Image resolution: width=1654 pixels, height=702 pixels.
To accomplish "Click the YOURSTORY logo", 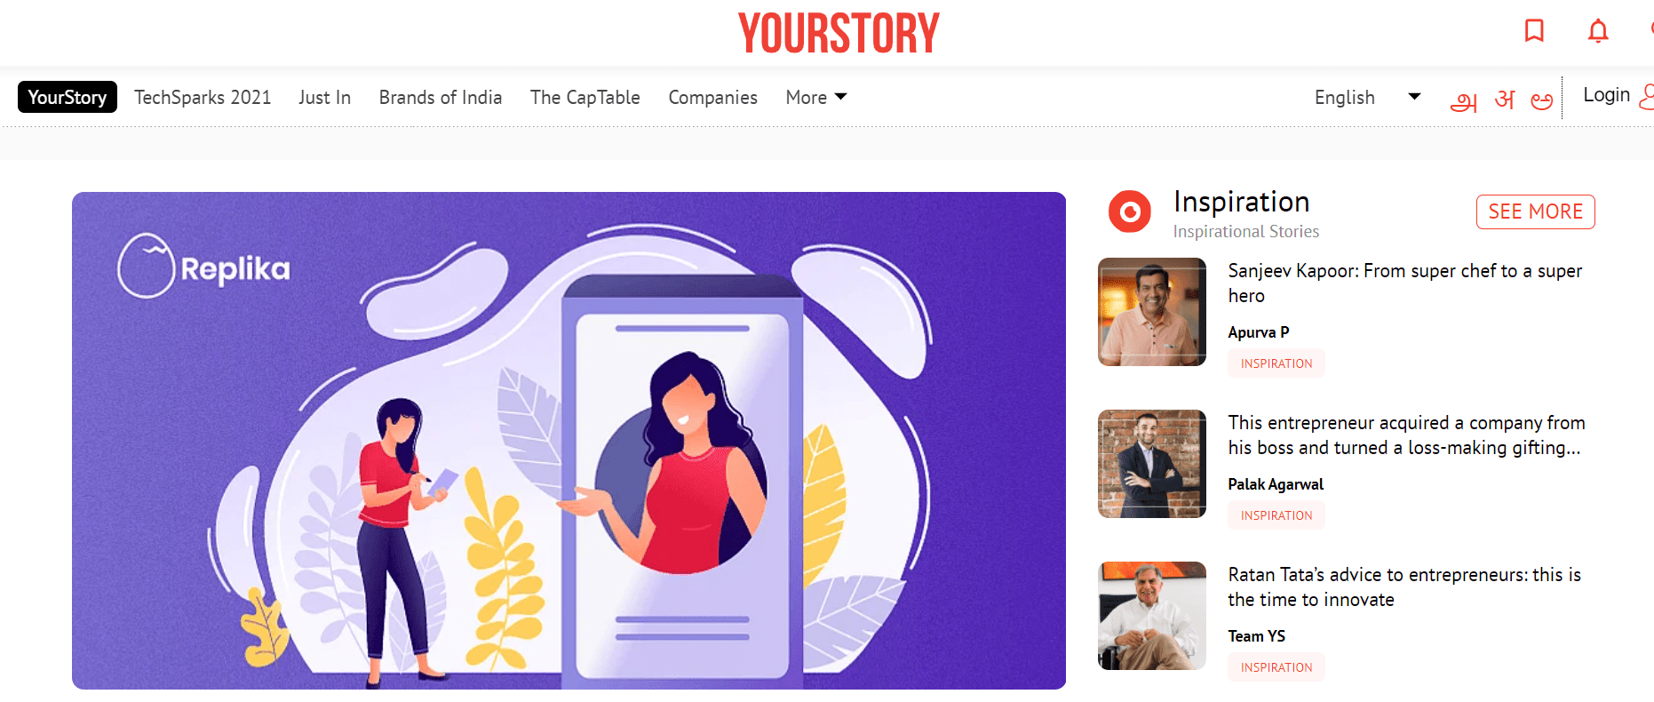I will coord(839,33).
